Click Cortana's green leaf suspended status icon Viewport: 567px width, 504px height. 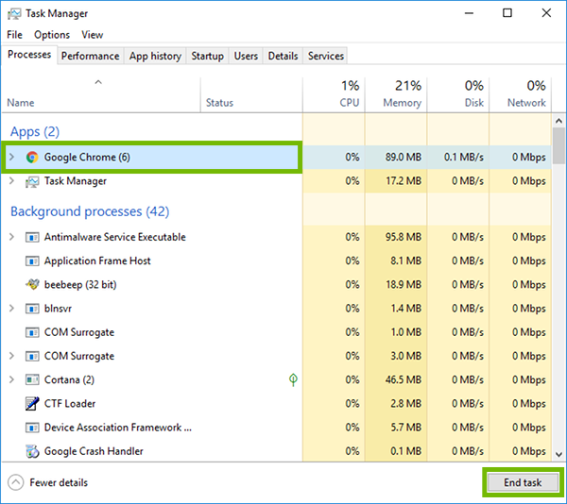pyautogui.click(x=293, y=379)
